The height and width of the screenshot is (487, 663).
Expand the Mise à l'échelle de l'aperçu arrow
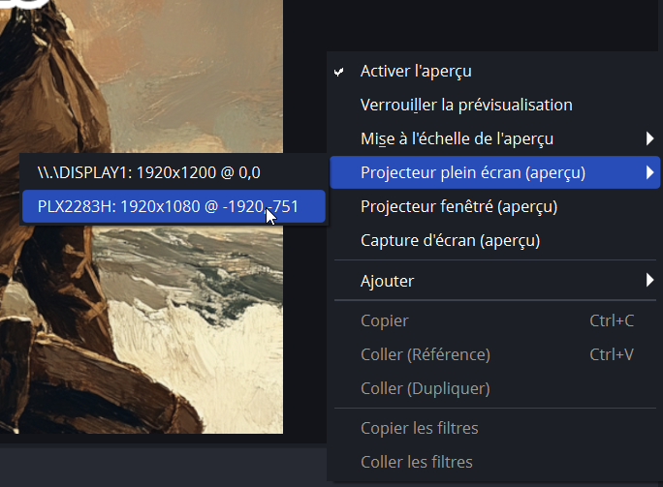point(649,138)
